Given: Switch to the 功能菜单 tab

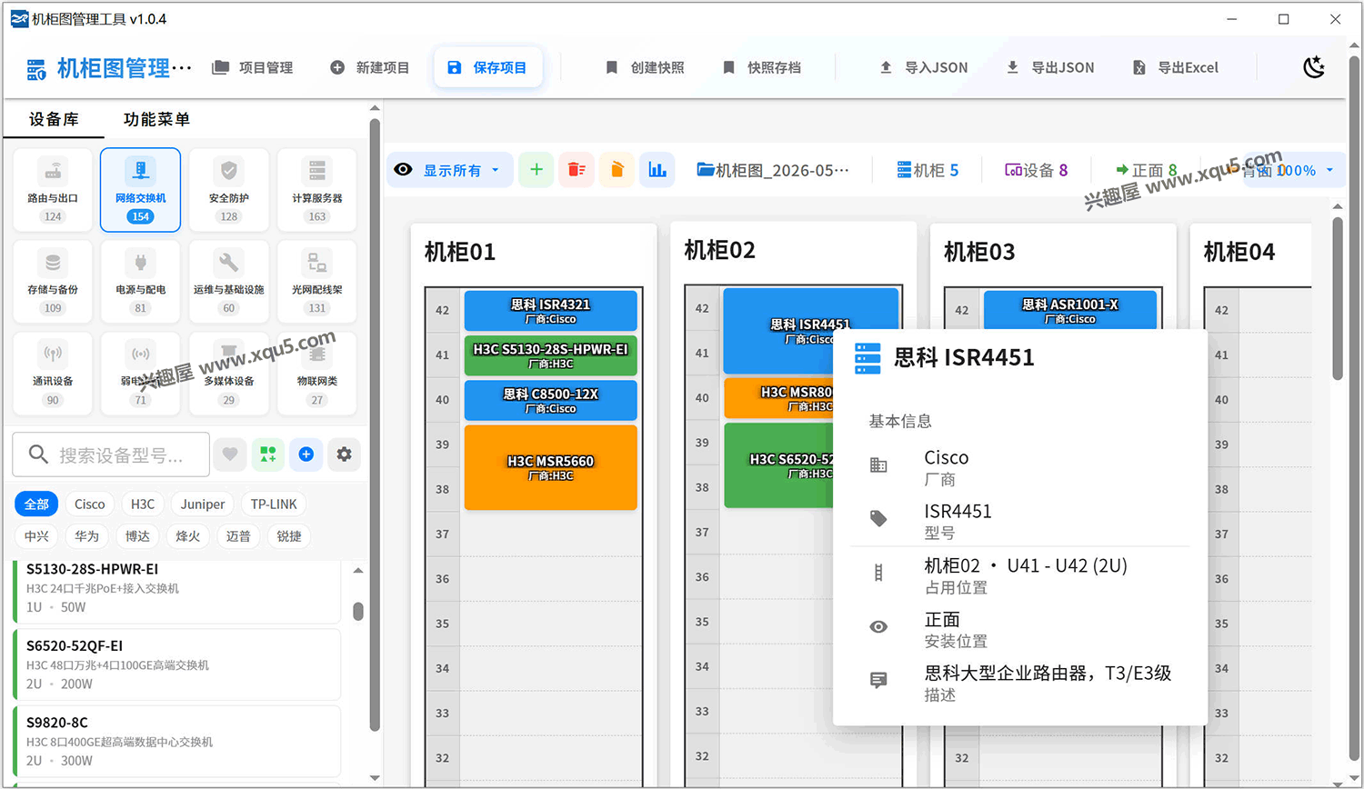Looking at the screenshot, I should tap(156, 119).
